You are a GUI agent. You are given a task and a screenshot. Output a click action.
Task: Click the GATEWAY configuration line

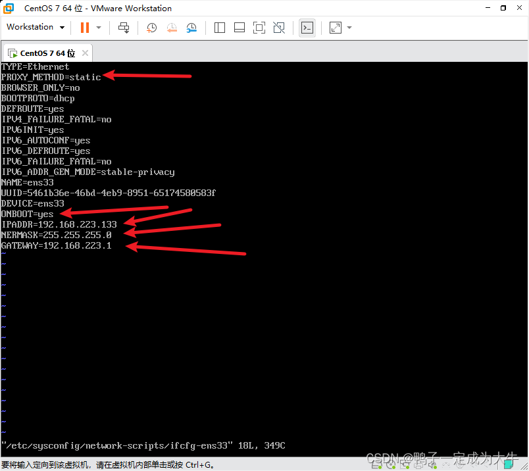tap(56, 245)
